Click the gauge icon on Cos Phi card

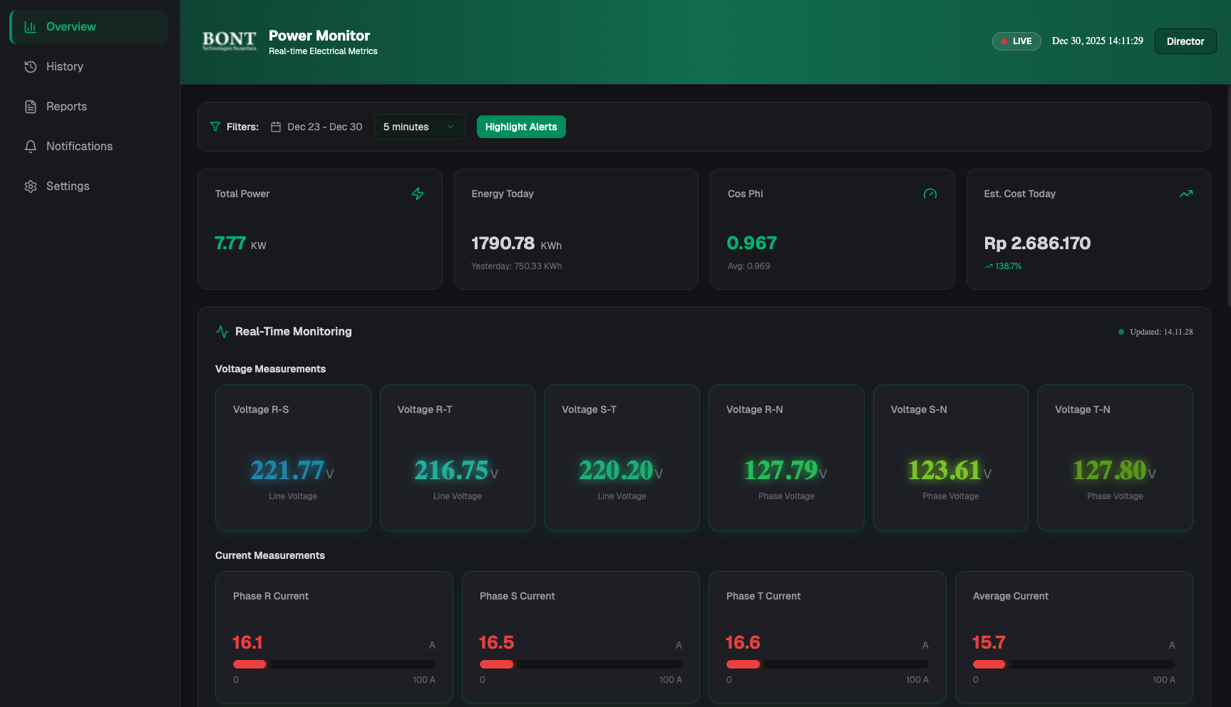930,194
